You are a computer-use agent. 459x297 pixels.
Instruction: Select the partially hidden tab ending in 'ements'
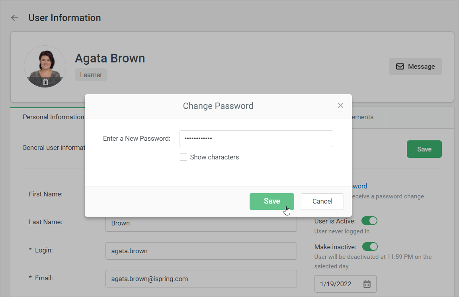pyautogui.click(x=362, y=117)
